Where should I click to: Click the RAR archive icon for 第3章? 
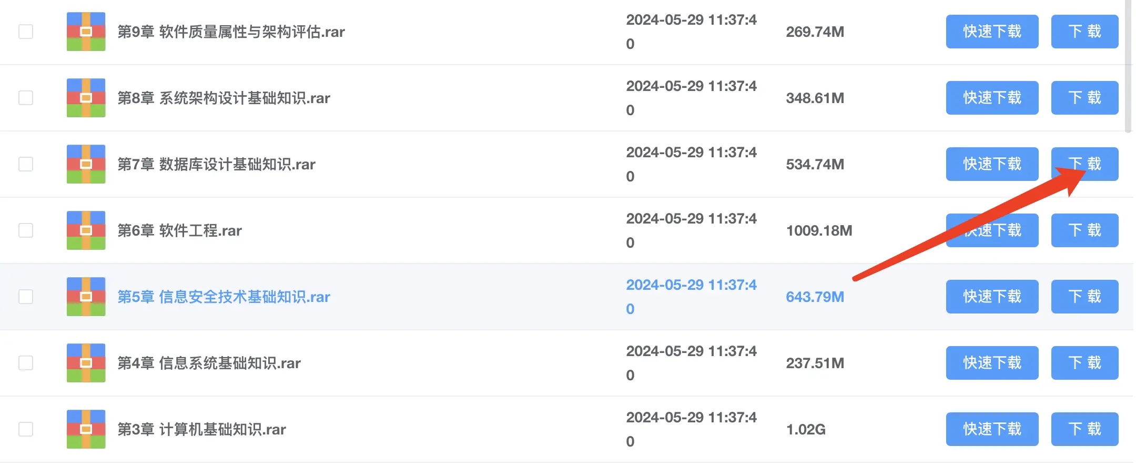pyautogui.click(x=86, y=429)
